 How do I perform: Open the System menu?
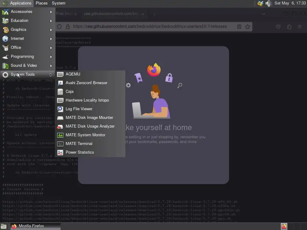click(x=58, y=3)
